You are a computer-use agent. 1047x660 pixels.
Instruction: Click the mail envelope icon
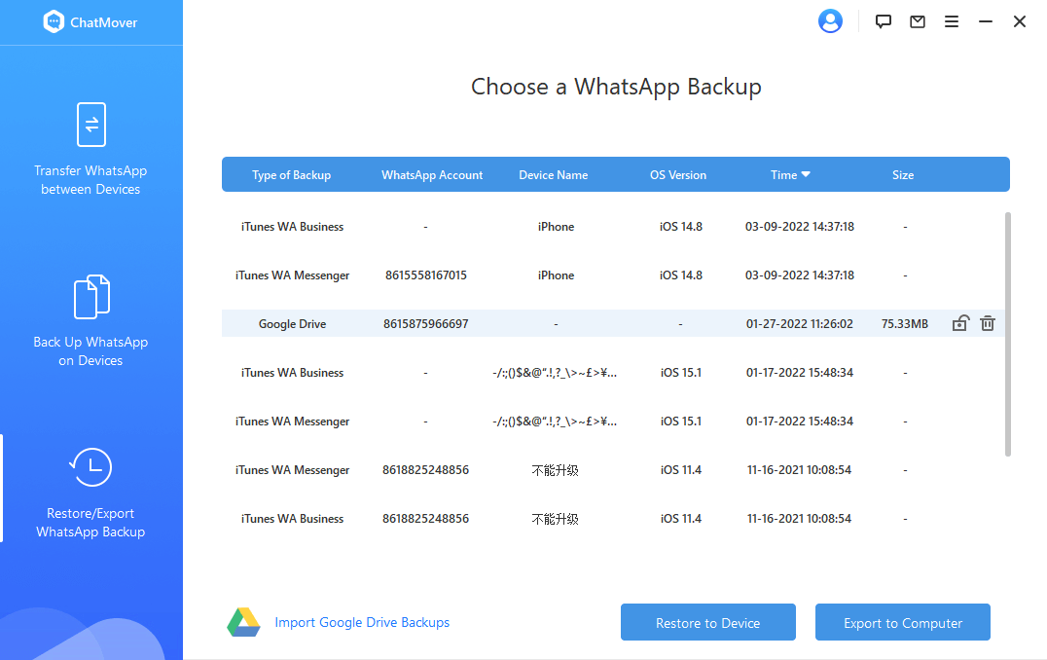tap(918, 21)
